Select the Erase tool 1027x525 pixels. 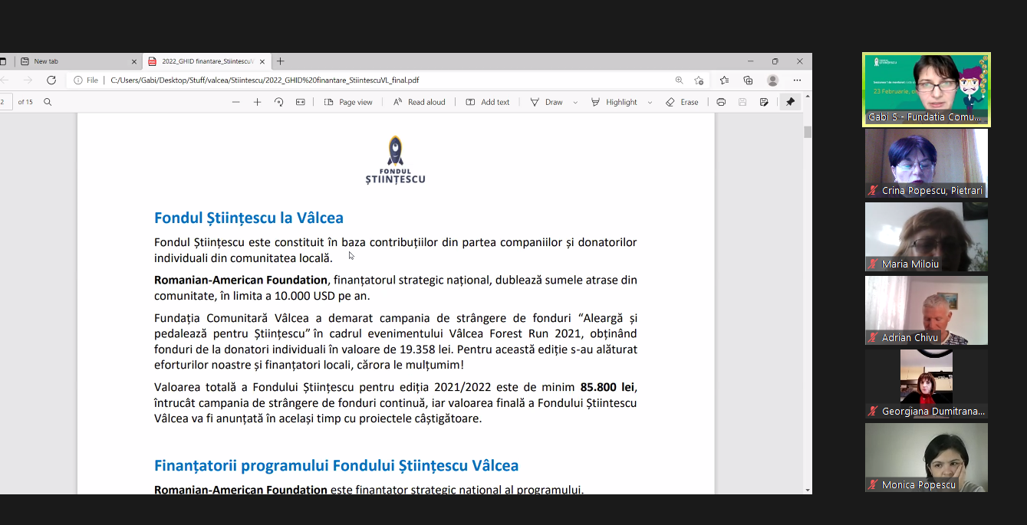coord(682,102)
